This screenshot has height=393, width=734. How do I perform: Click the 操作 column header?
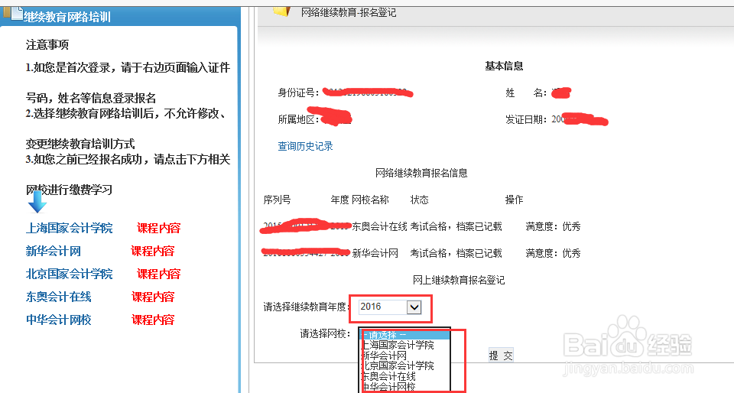click(x=514, y=200)
